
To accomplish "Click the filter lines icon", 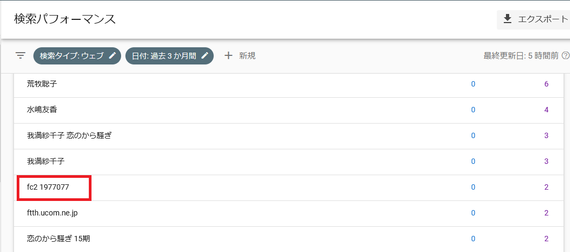I will click(20, 55).
